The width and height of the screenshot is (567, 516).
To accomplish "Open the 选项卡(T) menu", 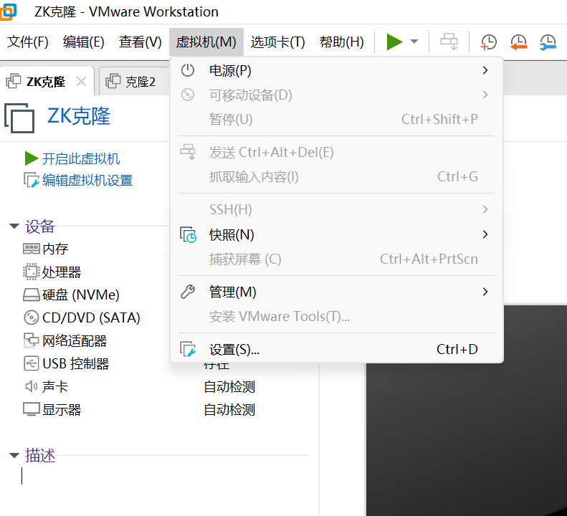I will click(277, 42).
